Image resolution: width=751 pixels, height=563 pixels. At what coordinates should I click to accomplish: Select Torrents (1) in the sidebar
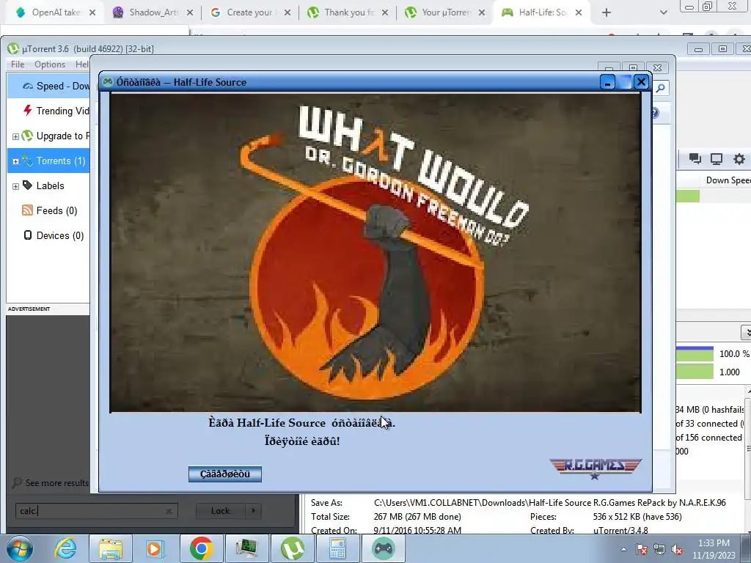click(48, 161)
